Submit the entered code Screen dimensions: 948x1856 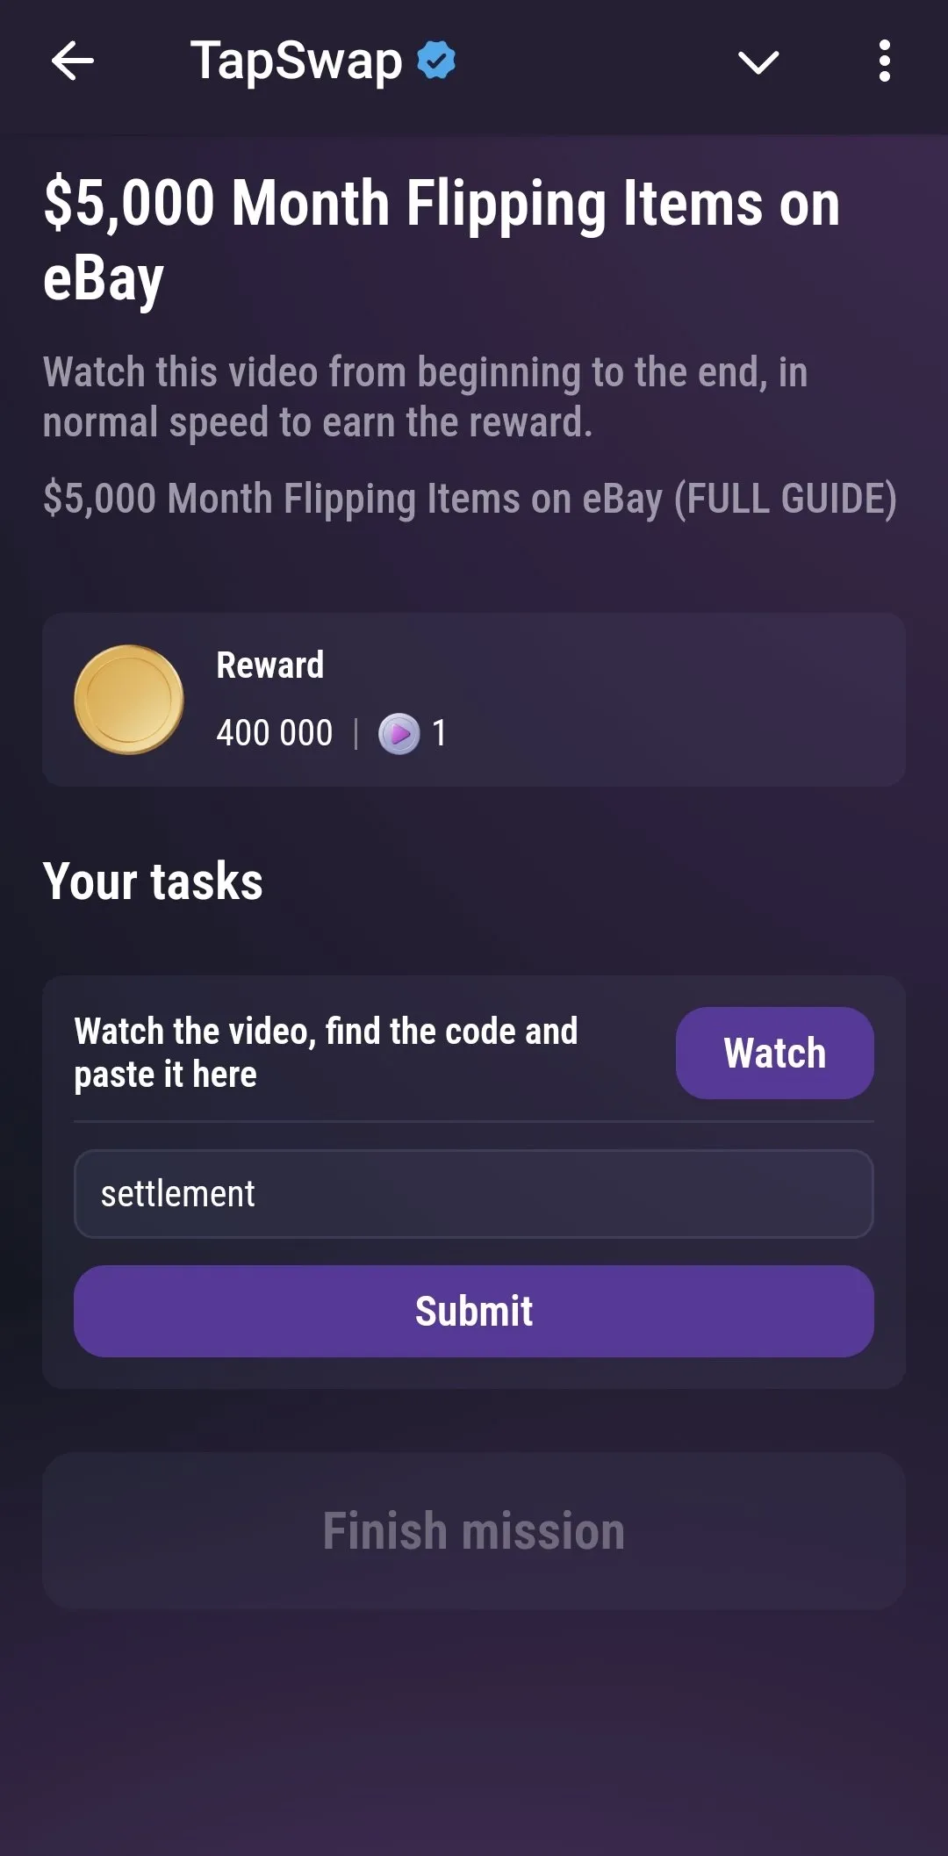(x=474, y=1311)
